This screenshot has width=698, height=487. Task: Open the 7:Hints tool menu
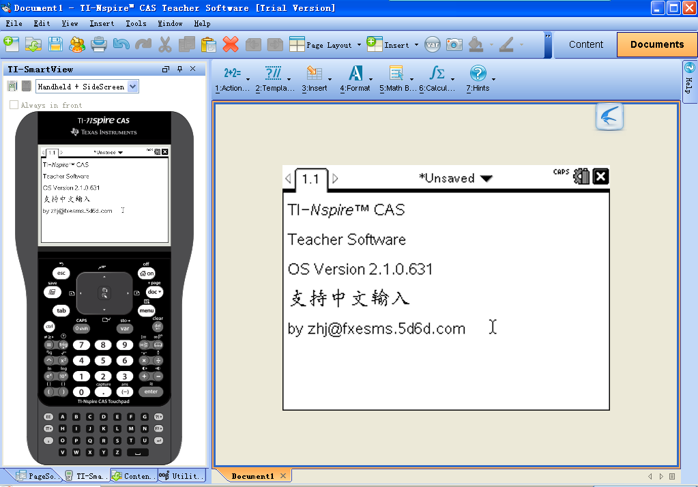[x=478, y=78]
